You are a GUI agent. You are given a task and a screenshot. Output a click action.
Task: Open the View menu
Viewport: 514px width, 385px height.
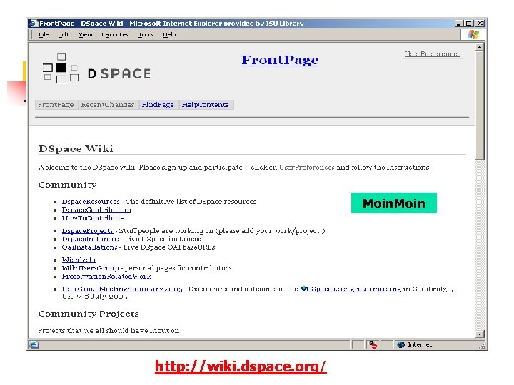pos(86,35)
